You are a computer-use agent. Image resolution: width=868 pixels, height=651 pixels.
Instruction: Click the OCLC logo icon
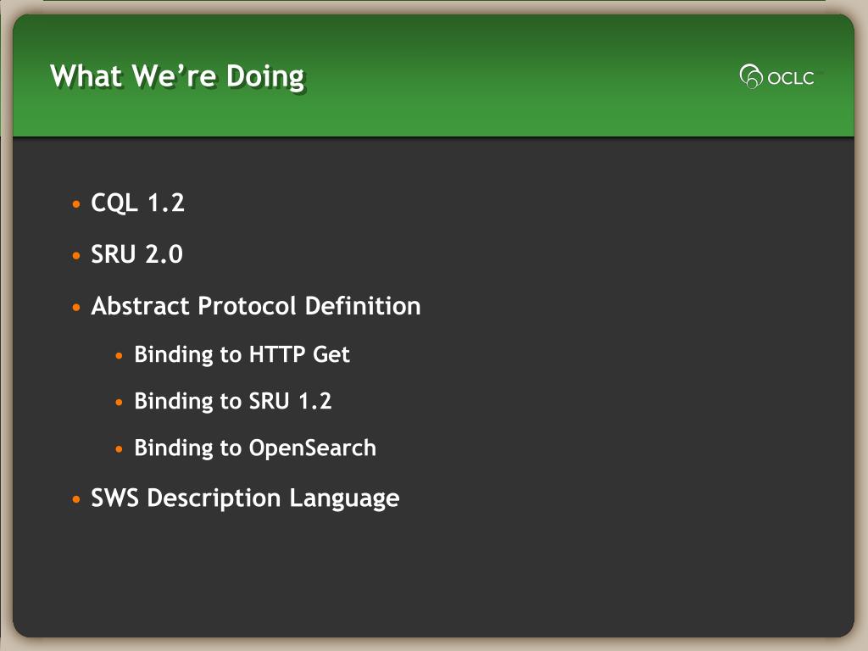pyautogui.click(x=751, y=76)
